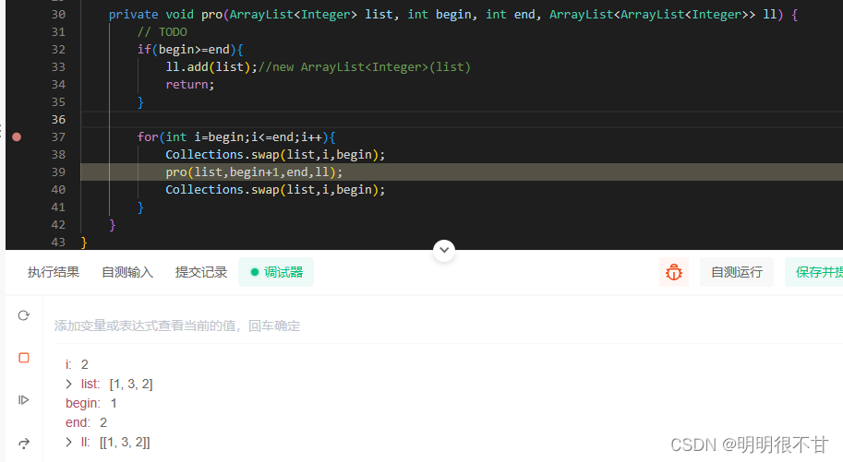This screenshot has width=843, height=462.
Task: Click line number 39 in the gutter
Action: pyautogui.click(x=58, y=172)
